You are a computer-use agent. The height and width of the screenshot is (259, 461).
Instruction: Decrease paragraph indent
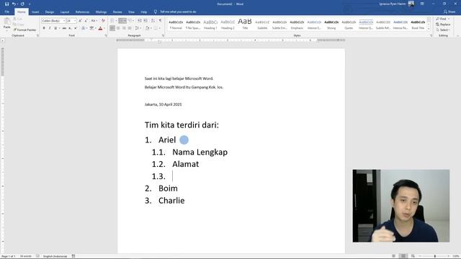pyautogui.click(x=139, y=21)
